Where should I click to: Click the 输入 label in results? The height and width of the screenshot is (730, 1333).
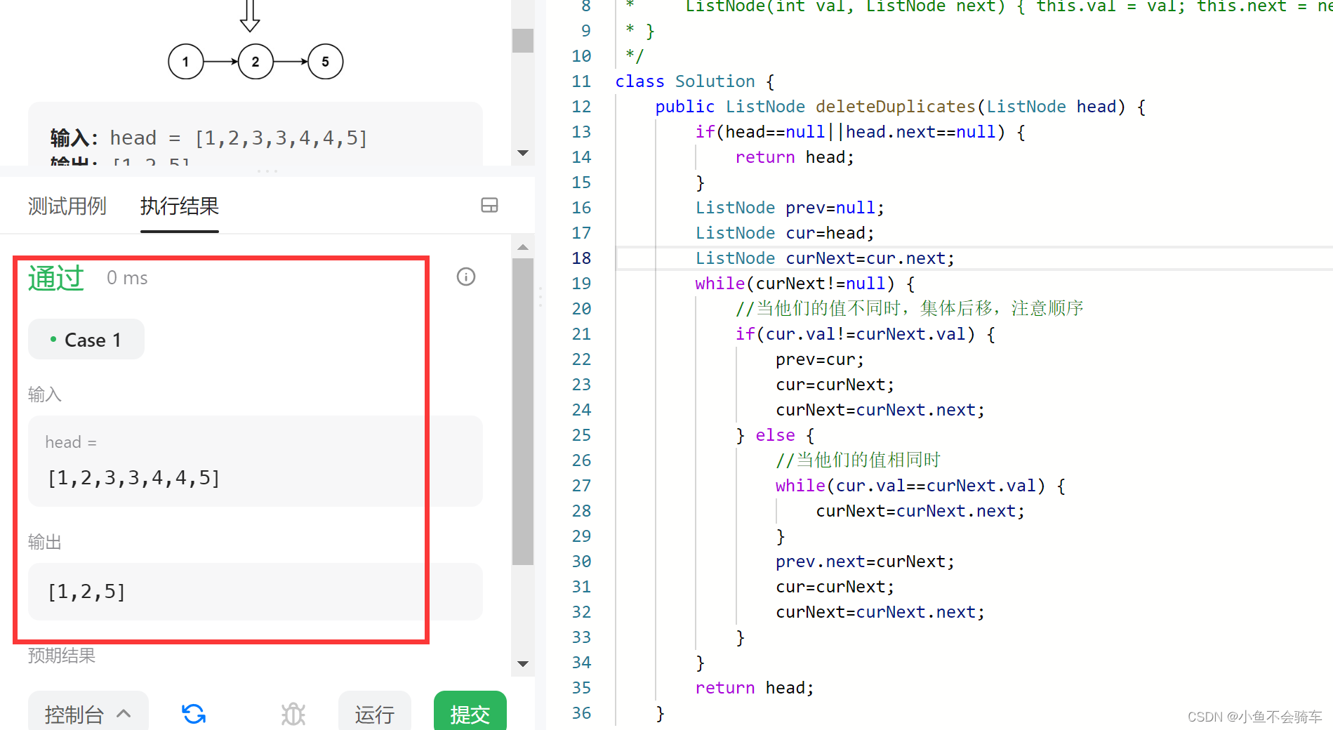45,394
